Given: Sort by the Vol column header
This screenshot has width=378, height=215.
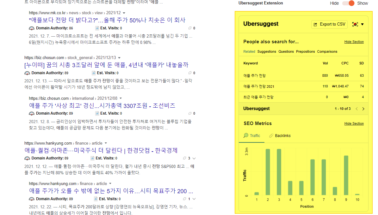Looking at the screenshot, I should [325, 63].
